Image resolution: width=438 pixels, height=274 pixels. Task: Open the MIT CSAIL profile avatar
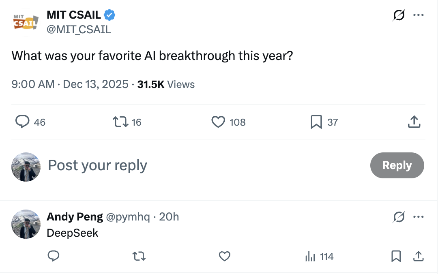point(26,21)
